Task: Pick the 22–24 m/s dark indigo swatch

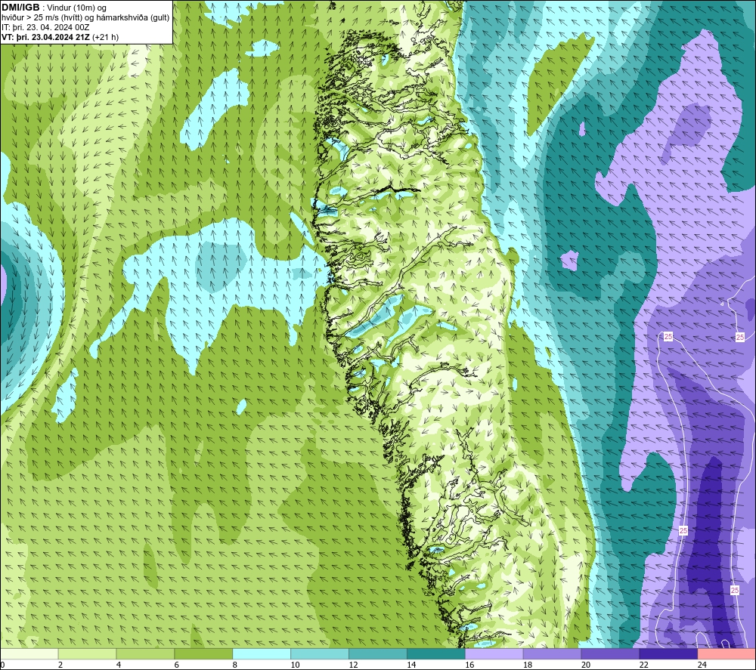Action: (x=668, y=653)
